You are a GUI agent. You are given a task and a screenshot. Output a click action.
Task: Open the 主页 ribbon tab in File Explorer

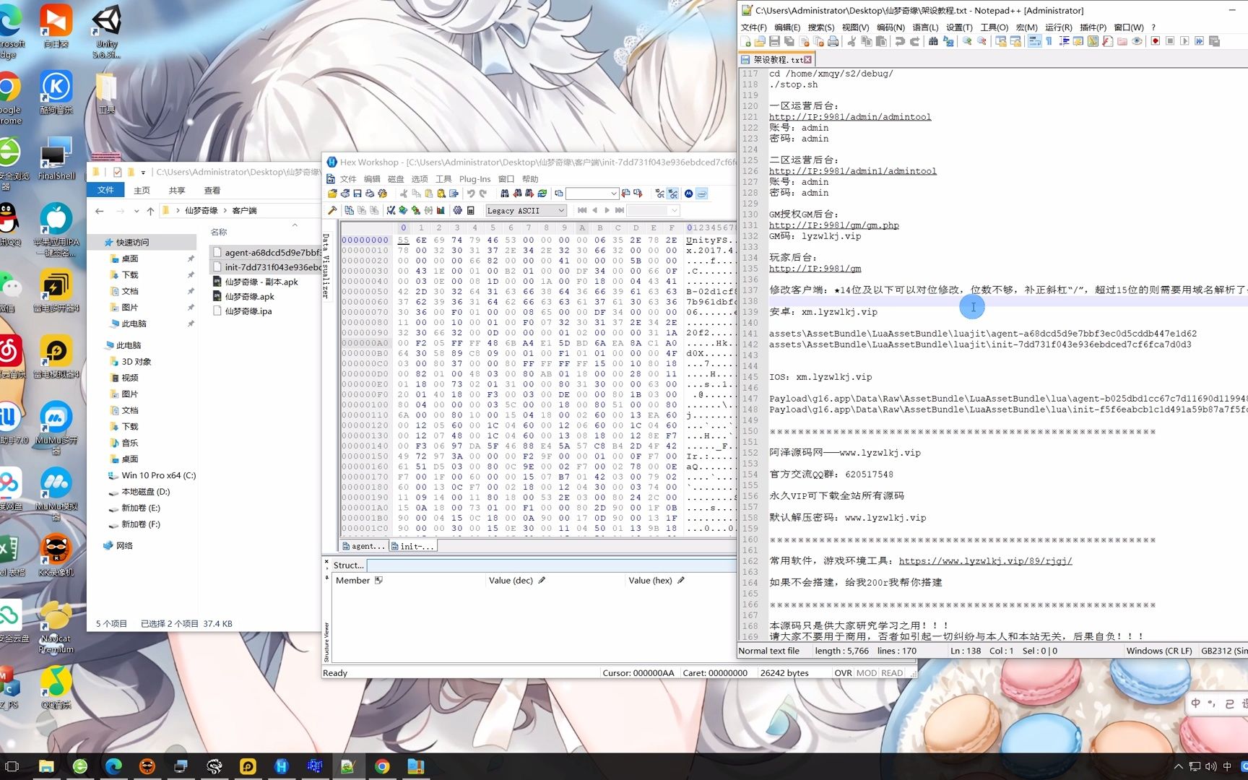pos(142,190)
